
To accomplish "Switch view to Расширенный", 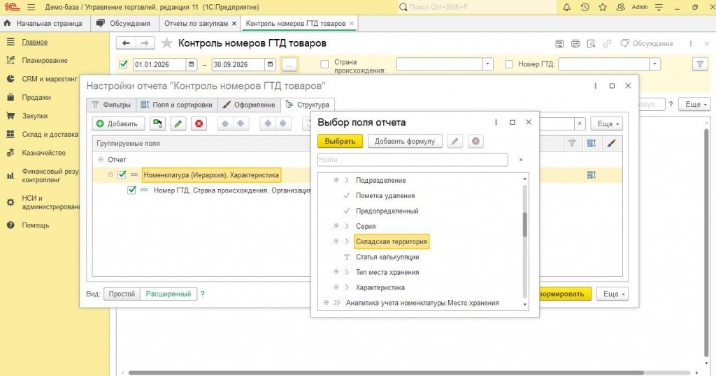I will pyautogui.click(x=169, y=294).
